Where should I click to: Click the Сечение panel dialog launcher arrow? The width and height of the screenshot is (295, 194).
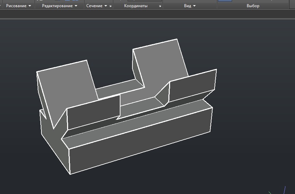[x=110, y=6]
